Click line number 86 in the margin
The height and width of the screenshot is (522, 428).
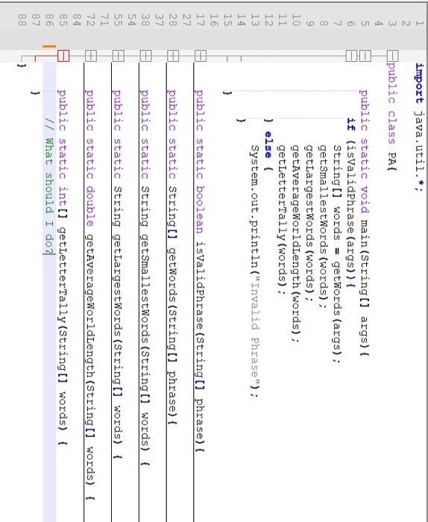coord(50,20)
